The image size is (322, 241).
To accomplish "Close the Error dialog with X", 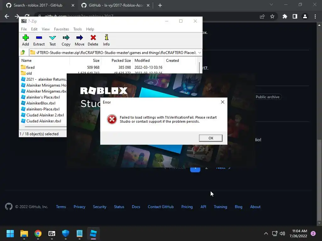I will coord(222,102).
